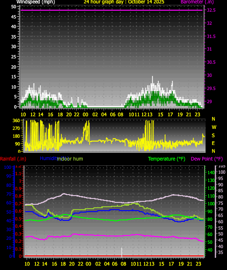Click the "Rainfall (.in)" legend label

coord(13,159)
